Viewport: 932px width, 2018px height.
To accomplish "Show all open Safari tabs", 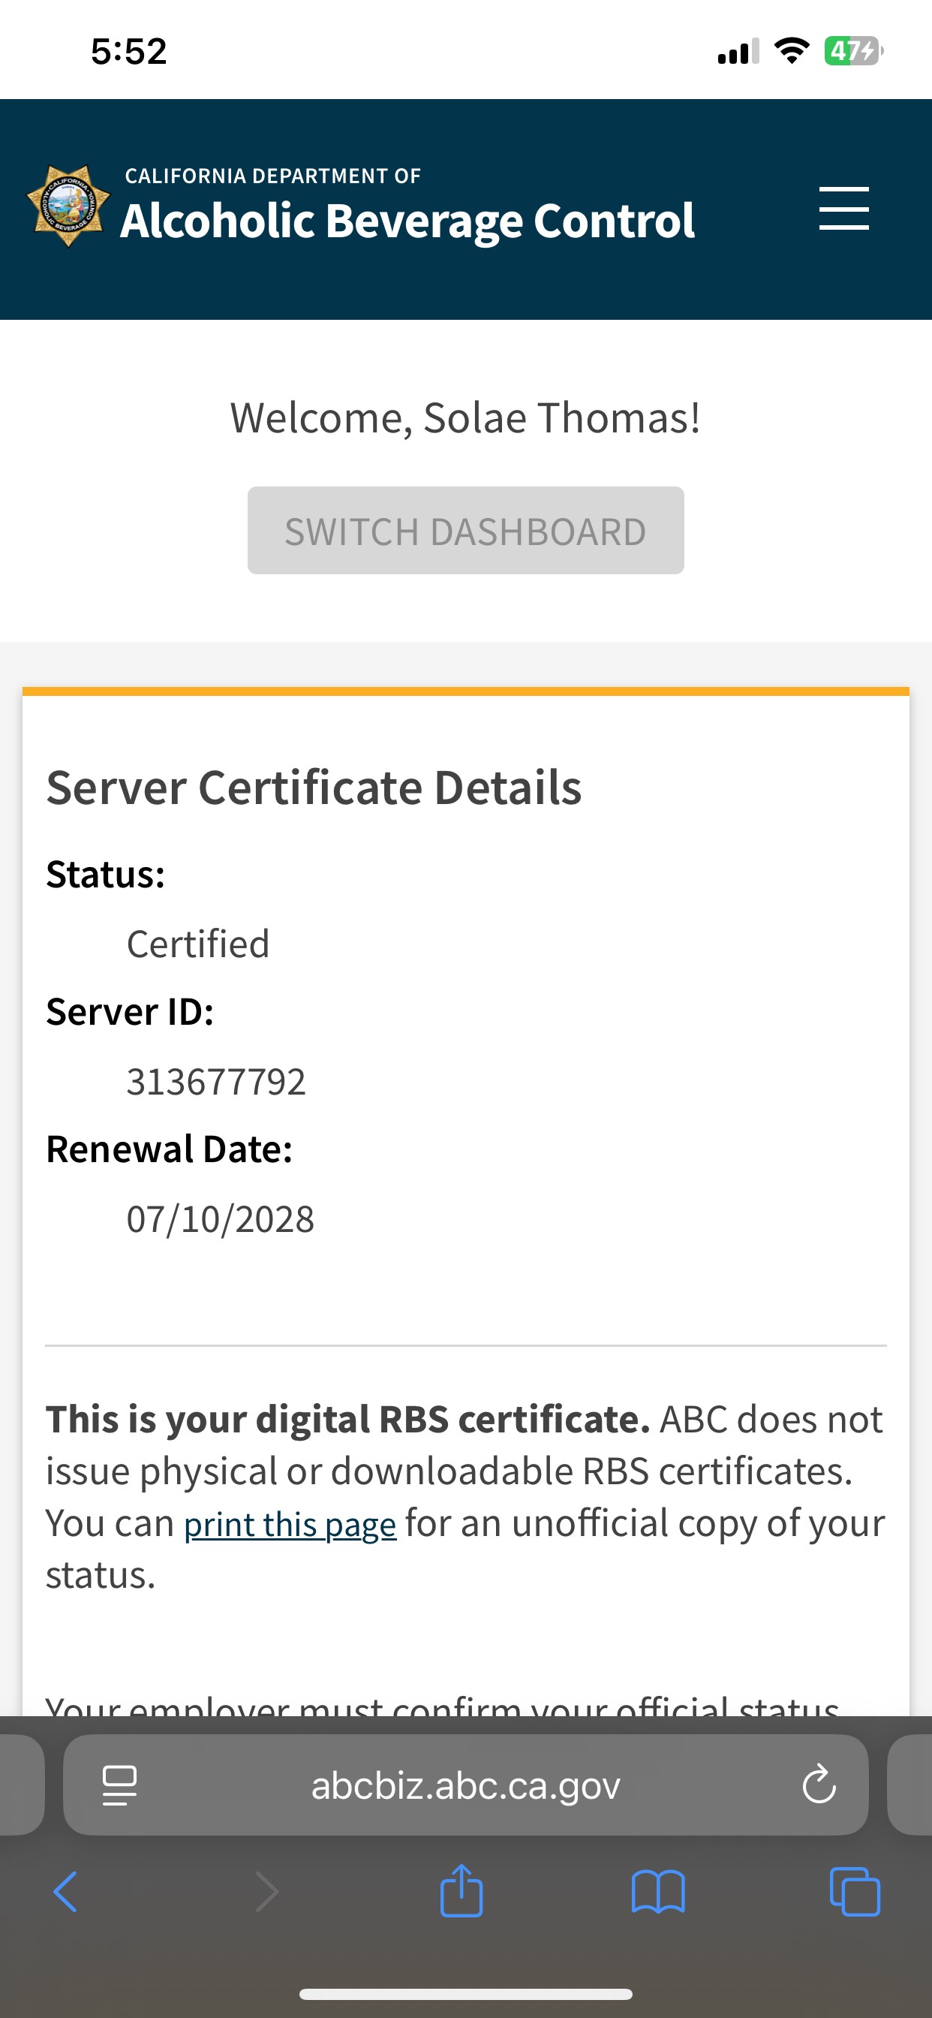I will [855, 1892].
